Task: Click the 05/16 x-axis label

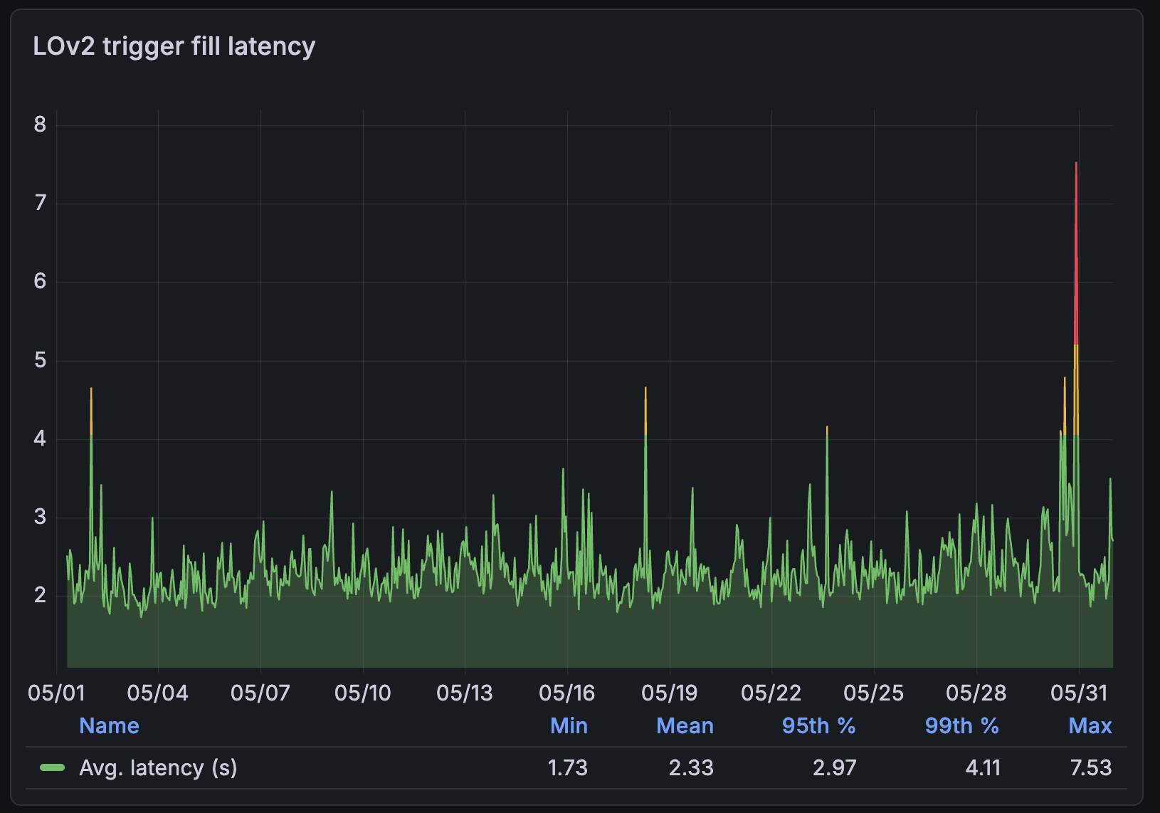Action: coord(567,693)
